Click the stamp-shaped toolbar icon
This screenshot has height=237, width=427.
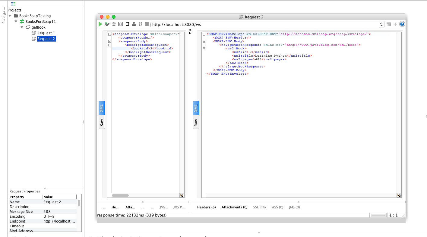pyautogui.click(x=134, y=24)
